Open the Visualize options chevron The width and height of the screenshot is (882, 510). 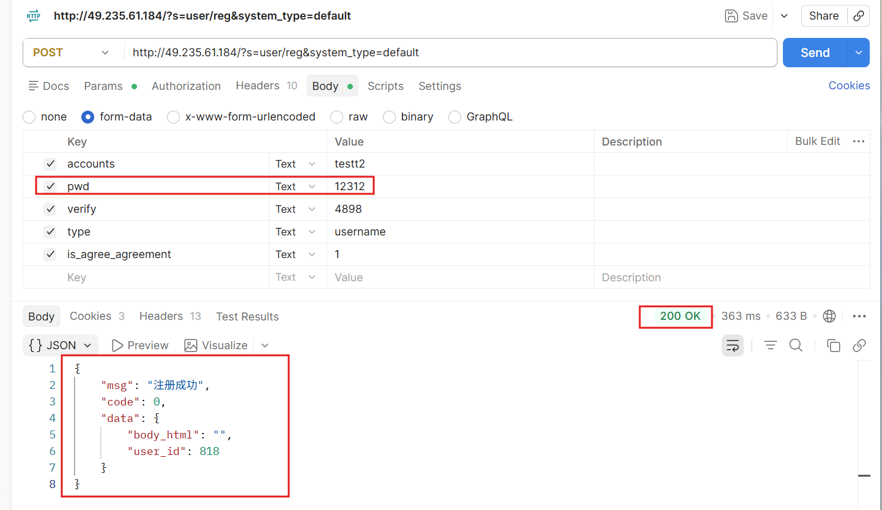[265, 346]
